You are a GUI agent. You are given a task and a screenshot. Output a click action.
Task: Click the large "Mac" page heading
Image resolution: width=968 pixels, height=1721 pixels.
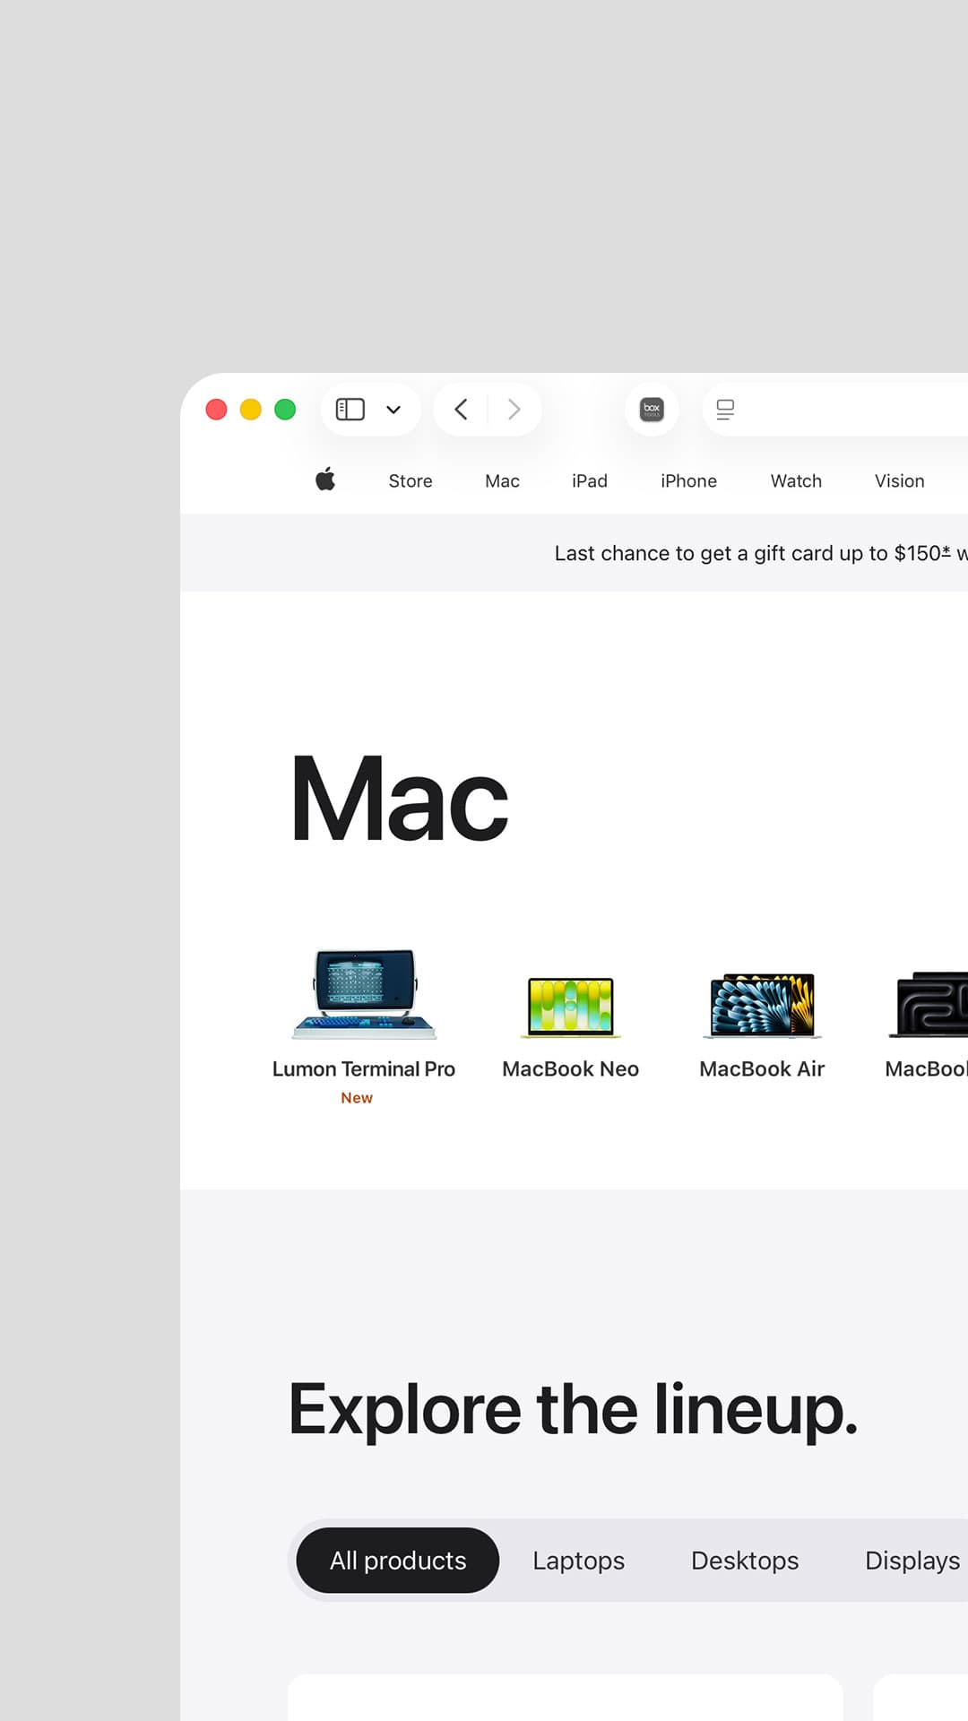400,798
